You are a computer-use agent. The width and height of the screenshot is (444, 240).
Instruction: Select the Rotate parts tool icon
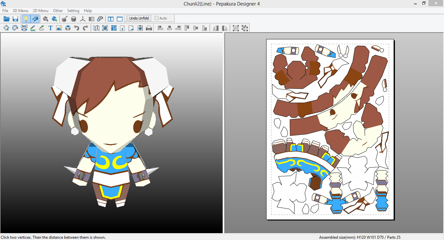tap(15, 28)
